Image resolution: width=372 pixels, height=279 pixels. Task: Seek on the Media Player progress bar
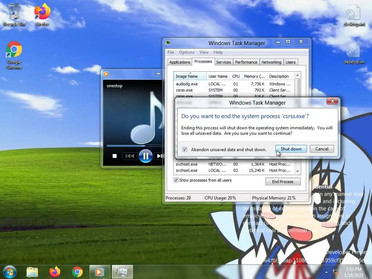point(134,146)
